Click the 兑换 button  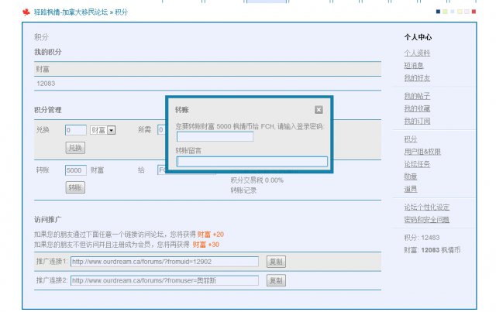pos(75,148)
